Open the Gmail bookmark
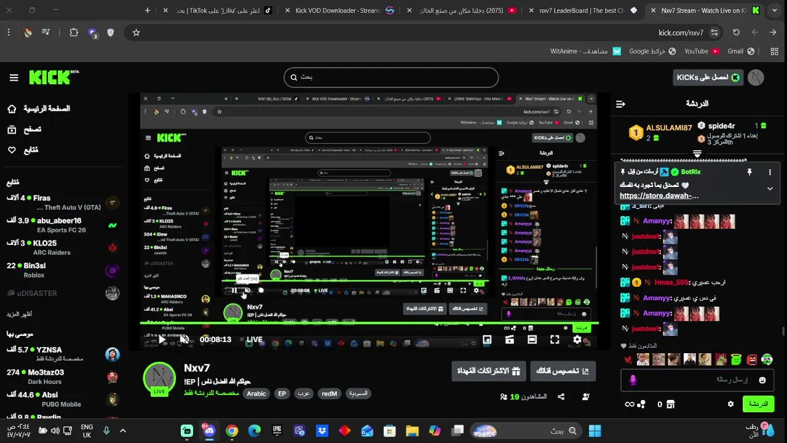This screenshot has height=443, width=787. point(742,51)
